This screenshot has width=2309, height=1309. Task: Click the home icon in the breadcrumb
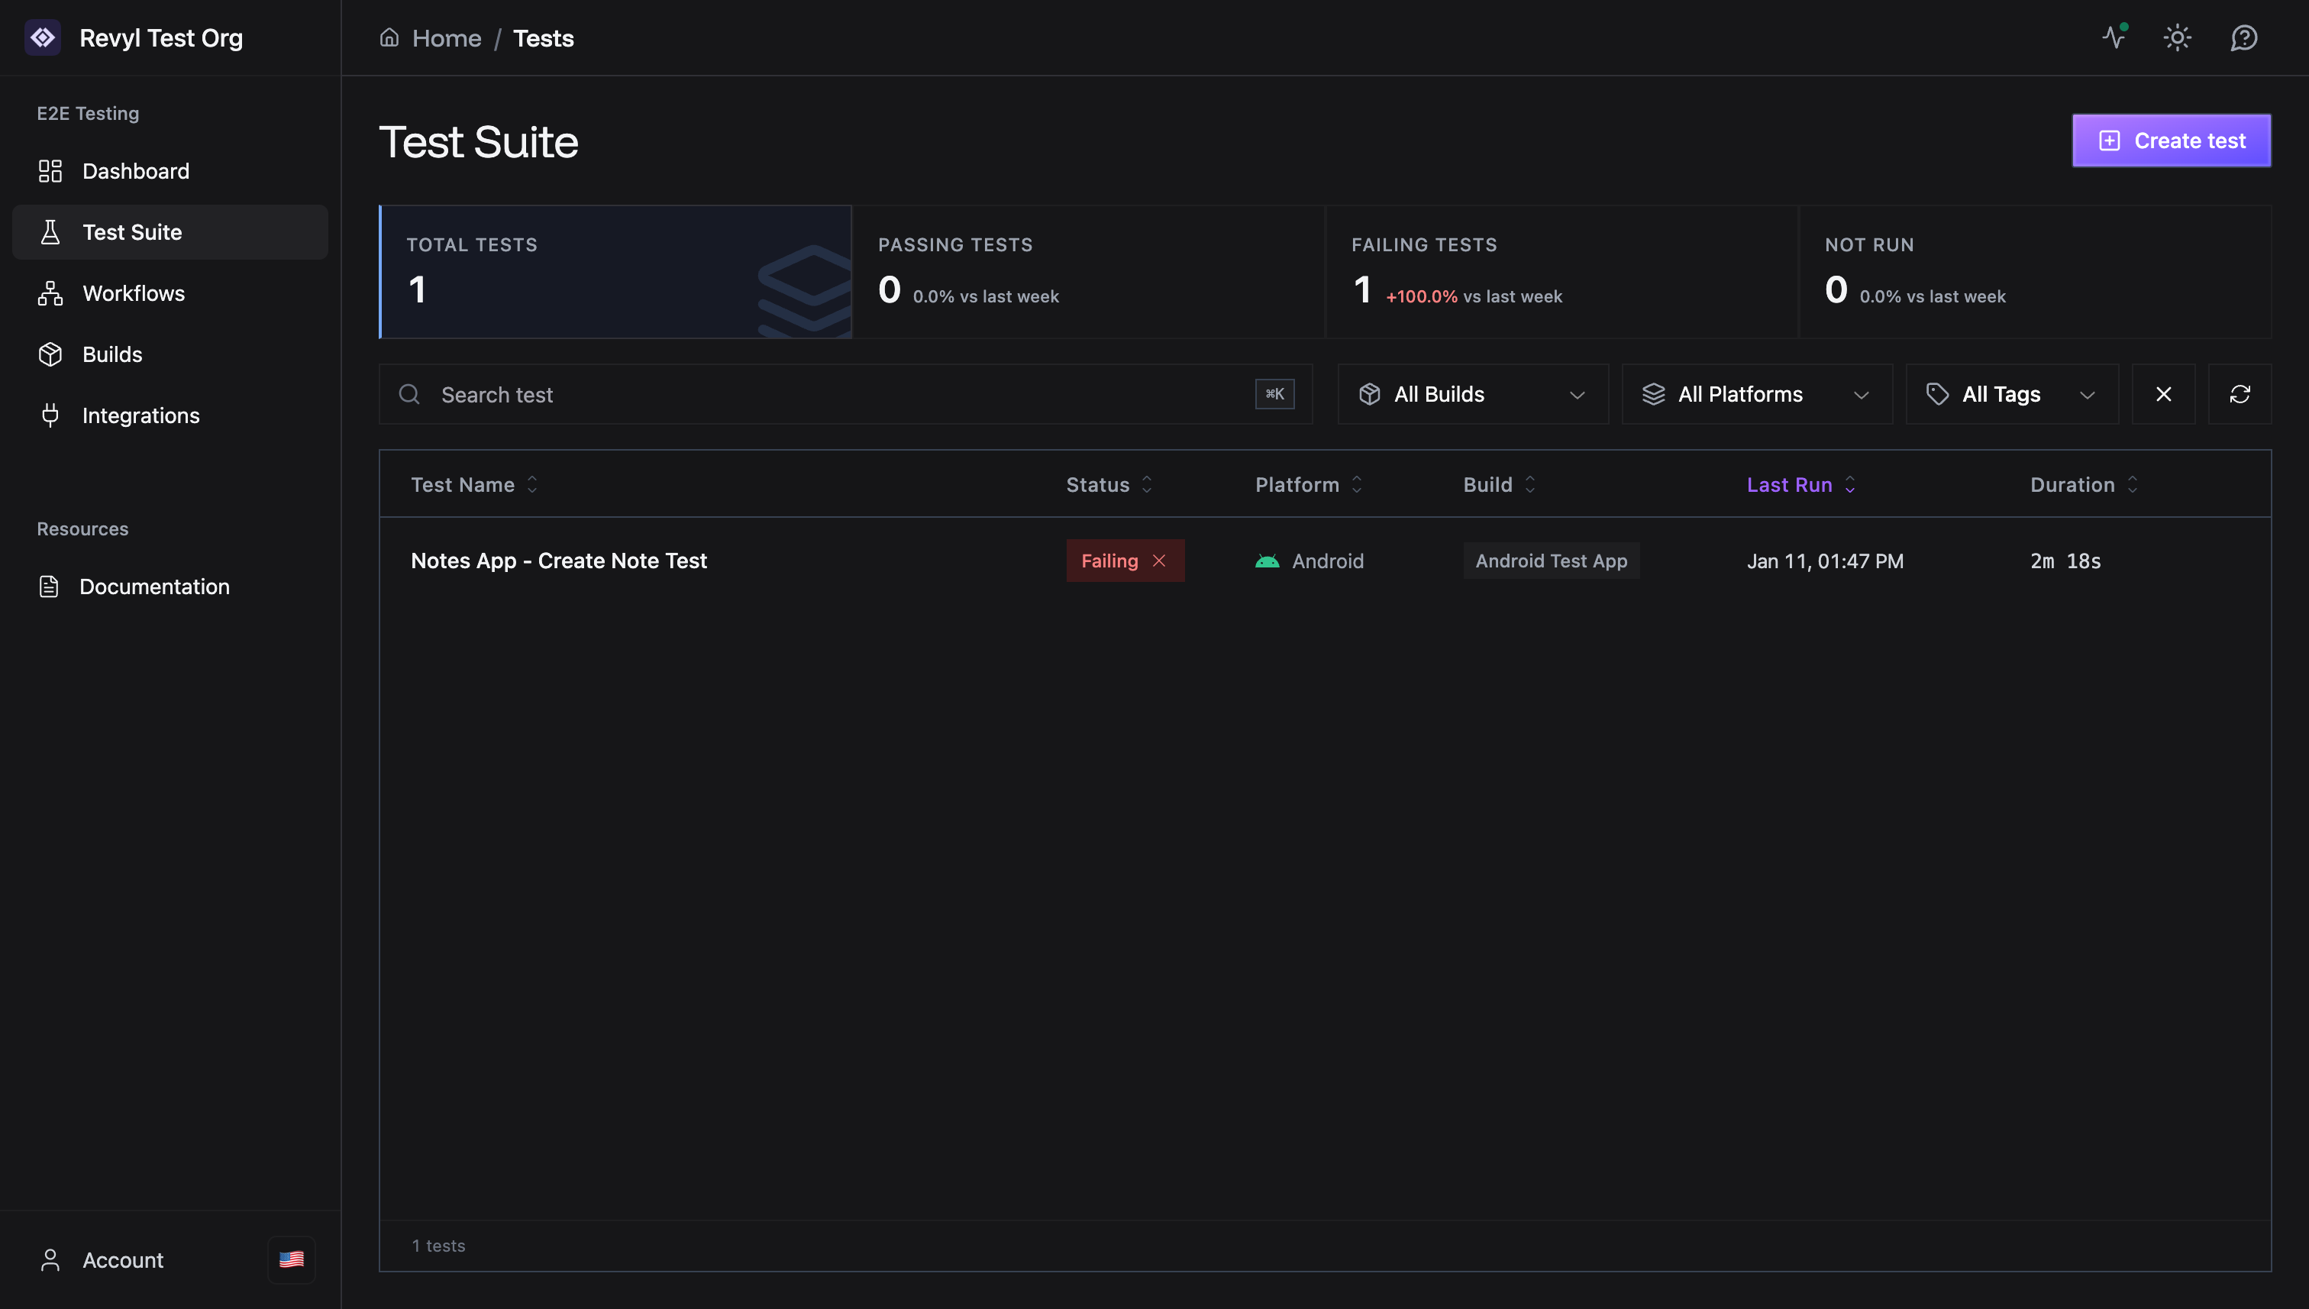point(389,37)
